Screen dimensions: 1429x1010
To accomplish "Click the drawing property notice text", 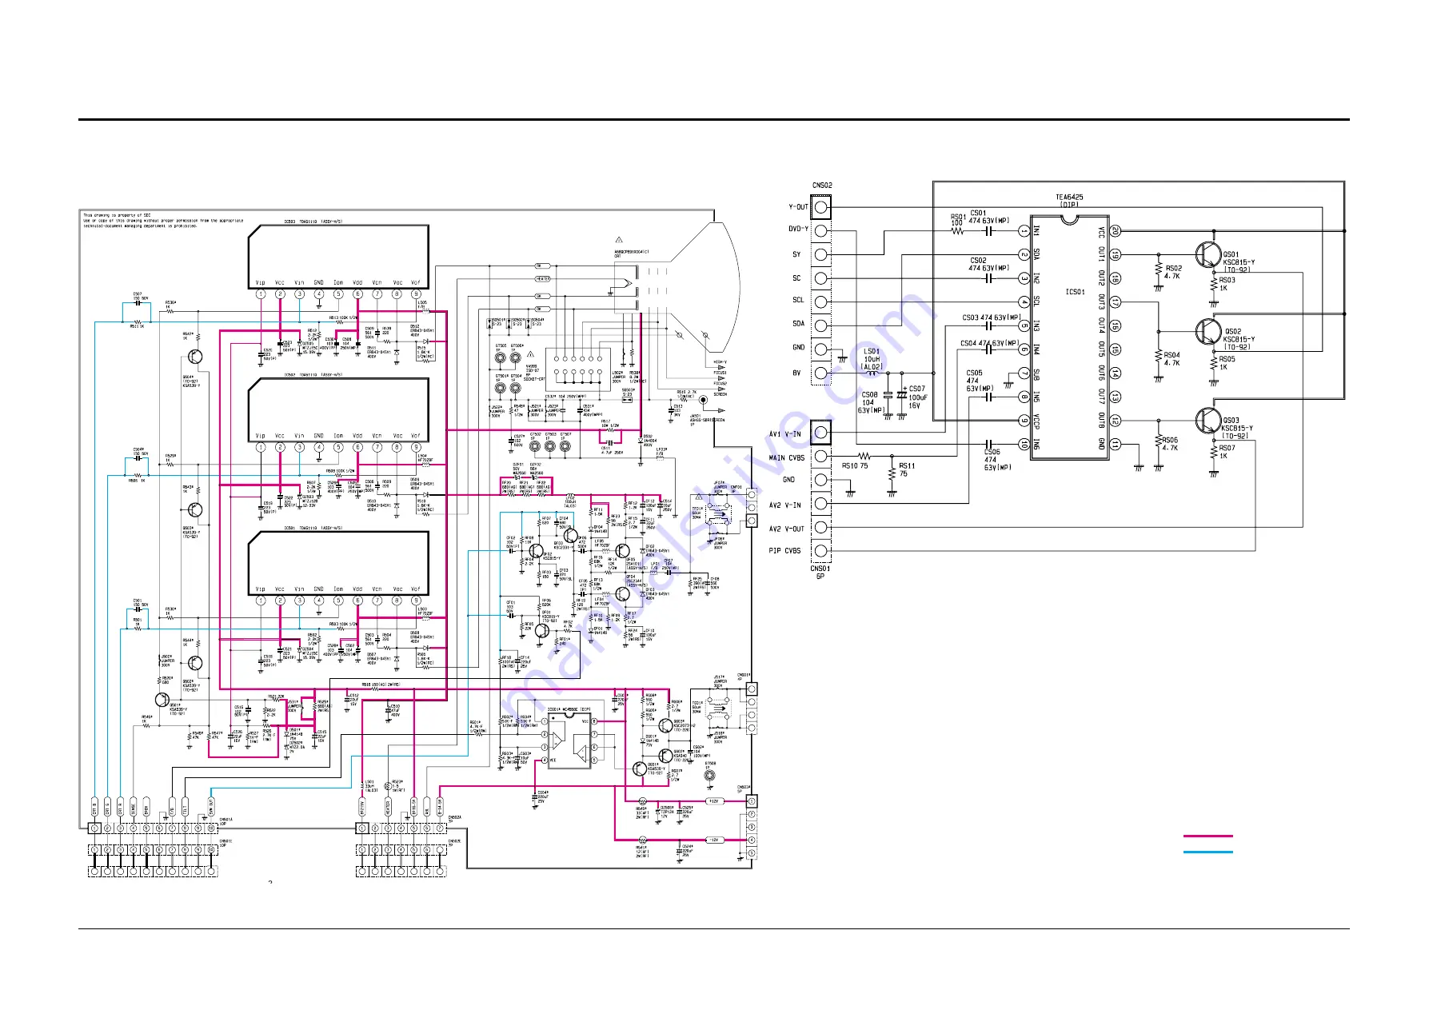I will (164, 221).
